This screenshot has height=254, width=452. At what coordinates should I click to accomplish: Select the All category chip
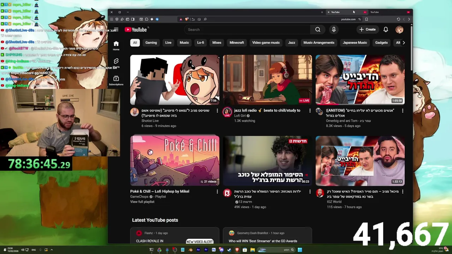pos(135,43)
